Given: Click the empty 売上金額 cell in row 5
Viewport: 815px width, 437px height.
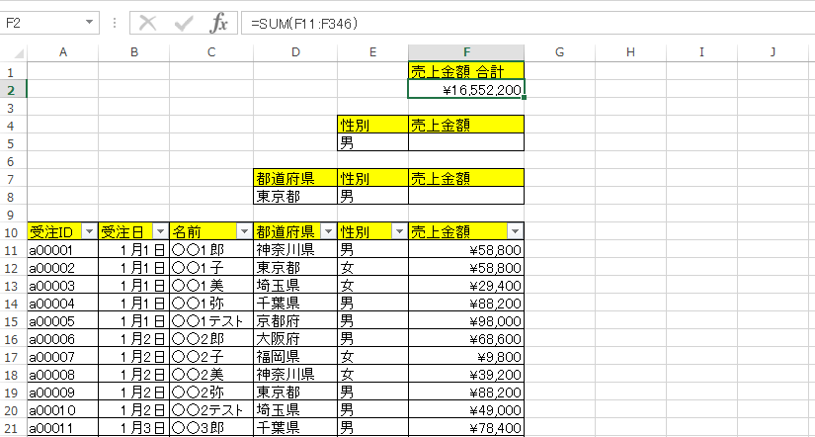Looking at the screenshot, I should (466, 142).
